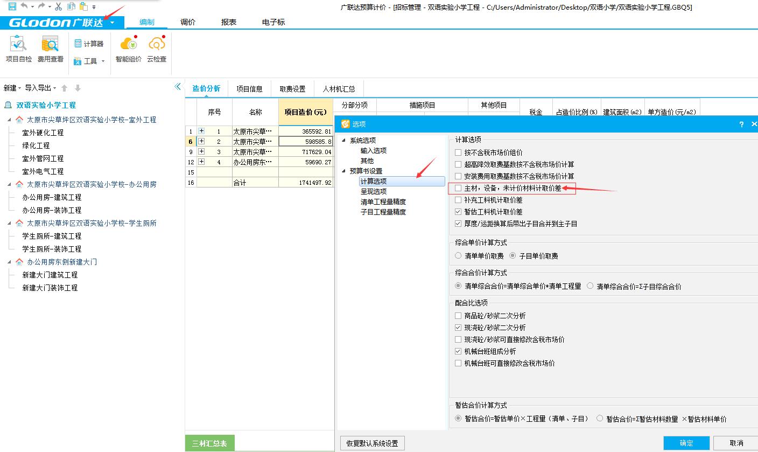The width and height of the screenshot is (758, 452).
Task: Open the 三材汇总表 bottom tab
Action: tap(209, 443)
